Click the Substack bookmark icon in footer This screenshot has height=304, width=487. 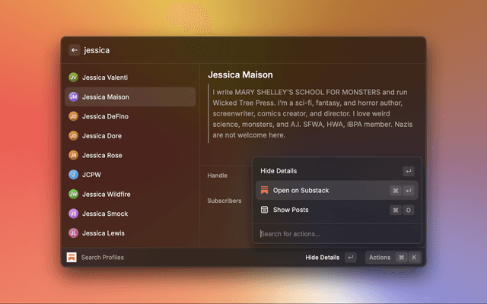[x=72, y=257]
